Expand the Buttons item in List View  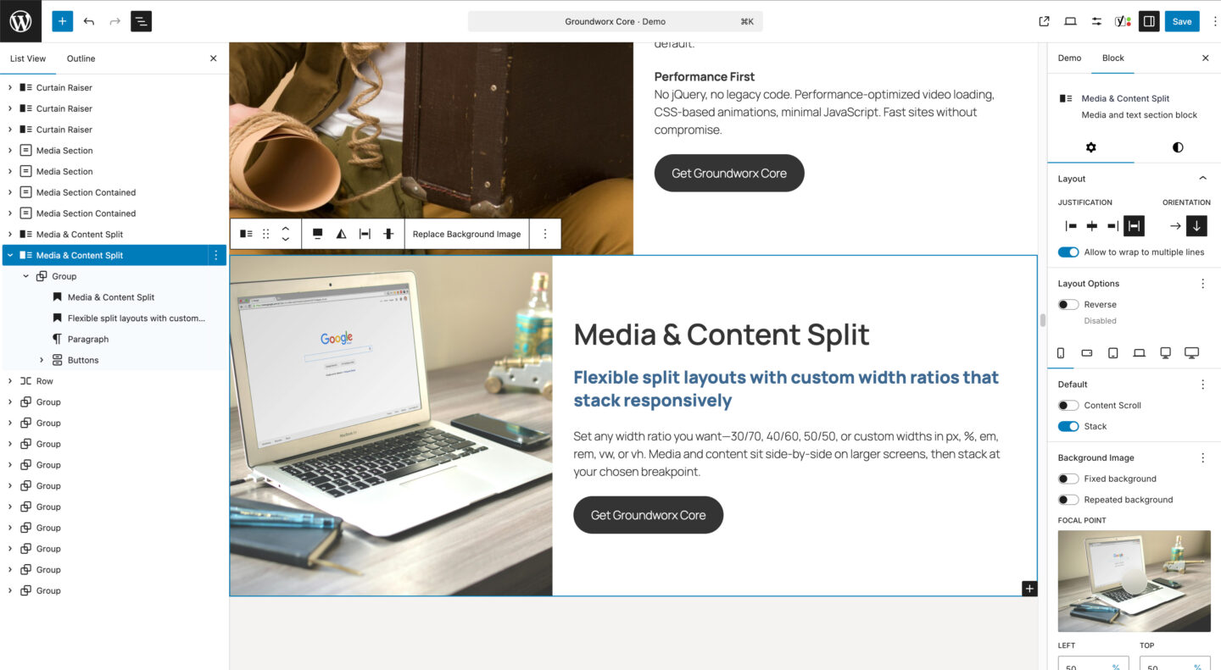[x=43, y=359]
